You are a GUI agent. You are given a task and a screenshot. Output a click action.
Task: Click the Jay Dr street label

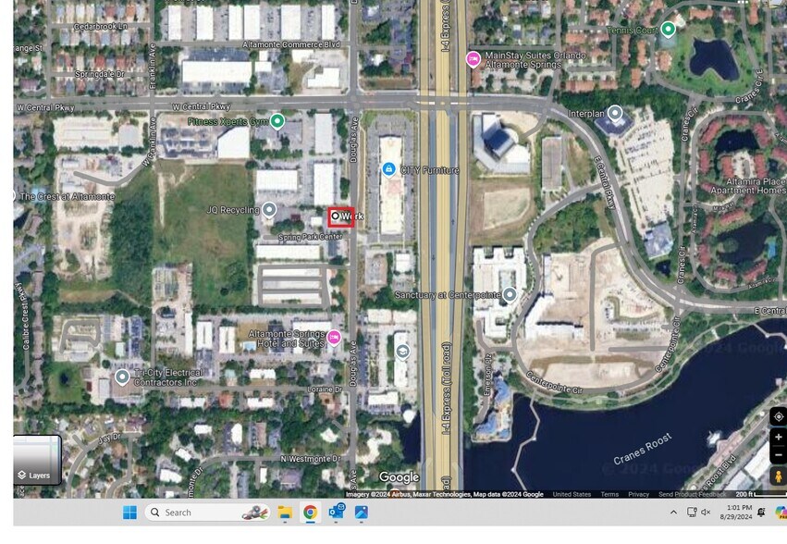coord(109,439)
